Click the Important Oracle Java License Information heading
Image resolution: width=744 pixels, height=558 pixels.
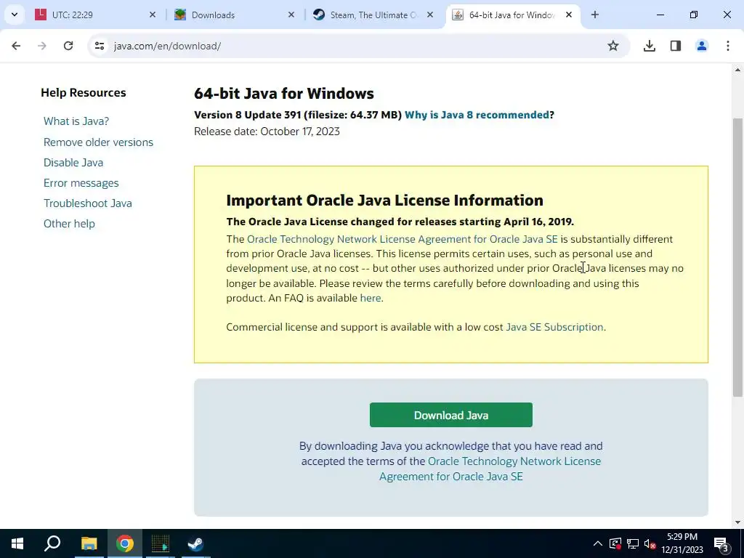385,201
